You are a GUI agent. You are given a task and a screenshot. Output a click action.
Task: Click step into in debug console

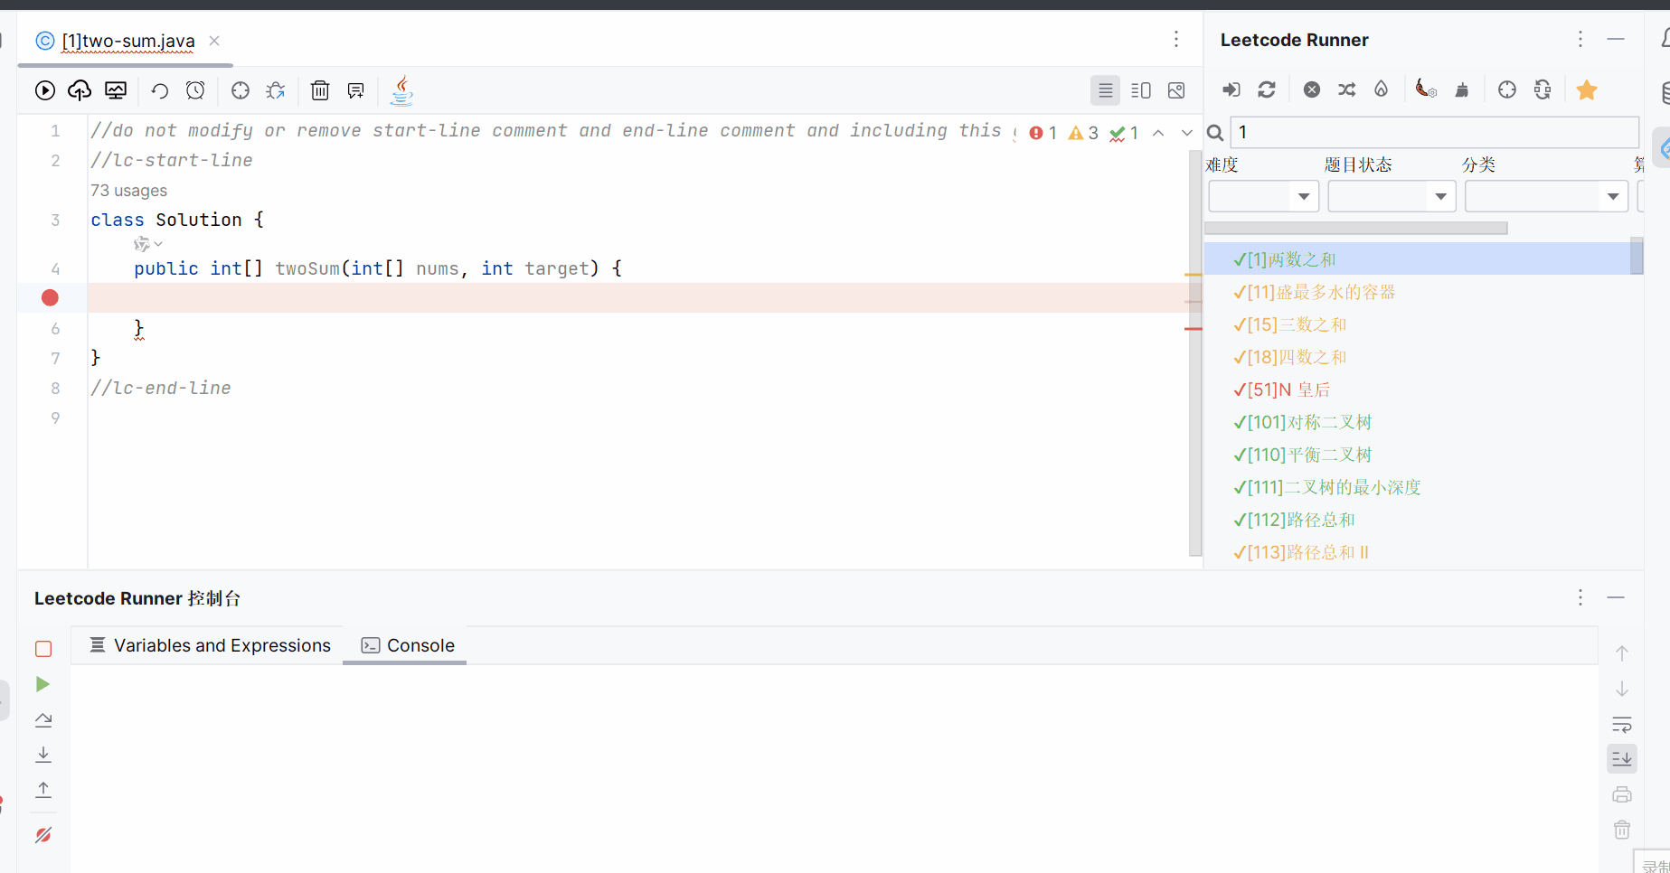(43, 755)
